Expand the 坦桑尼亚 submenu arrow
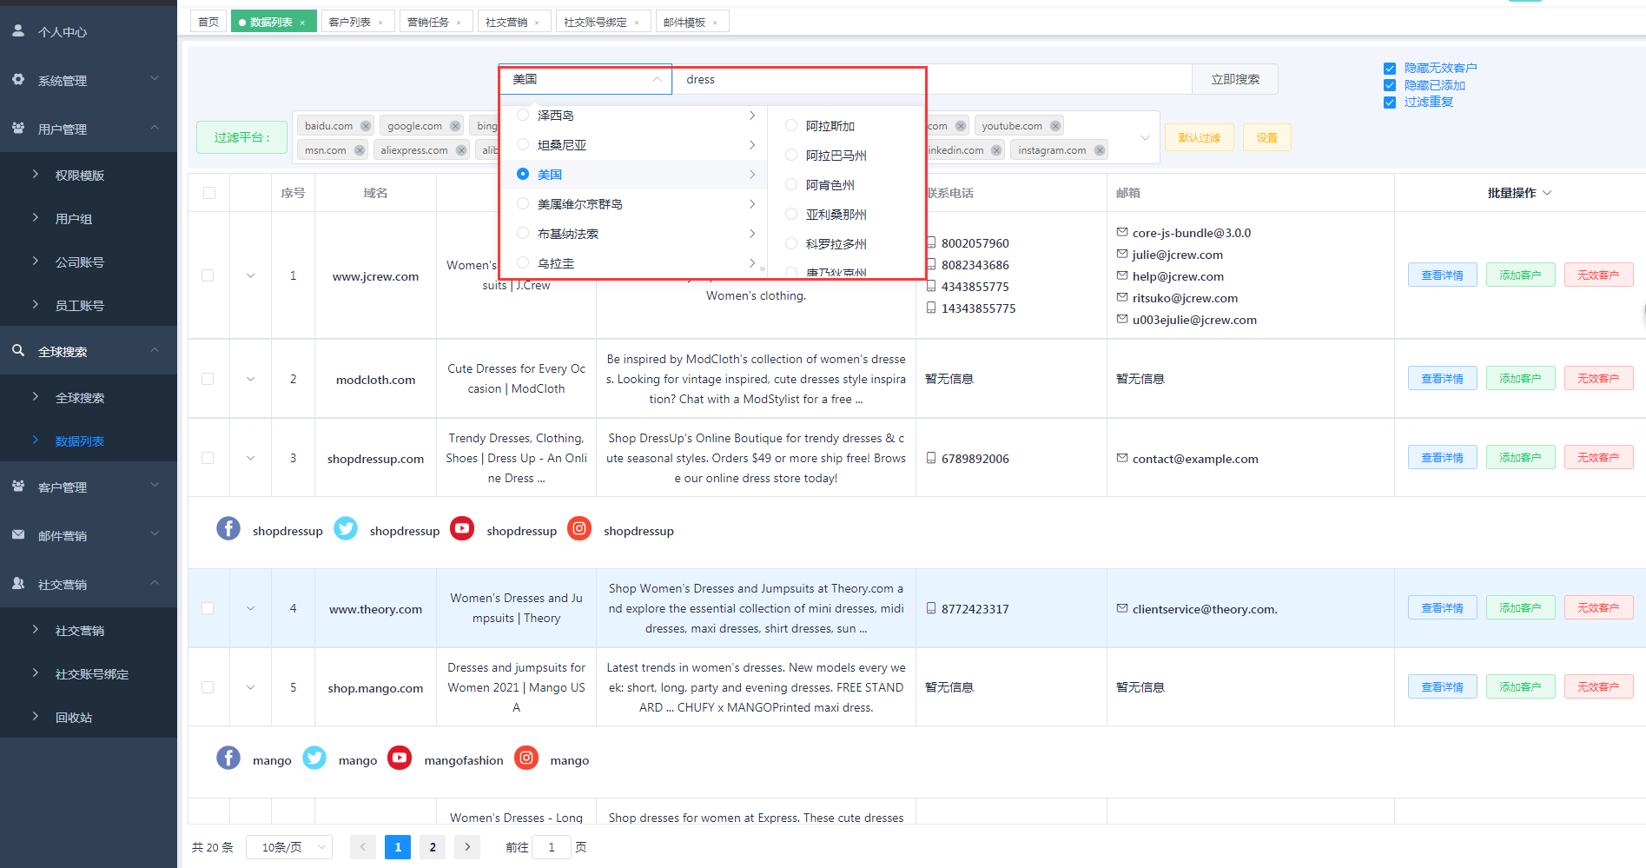The image size is (1646, 868). pyautogui.click(x=752, y=145)
